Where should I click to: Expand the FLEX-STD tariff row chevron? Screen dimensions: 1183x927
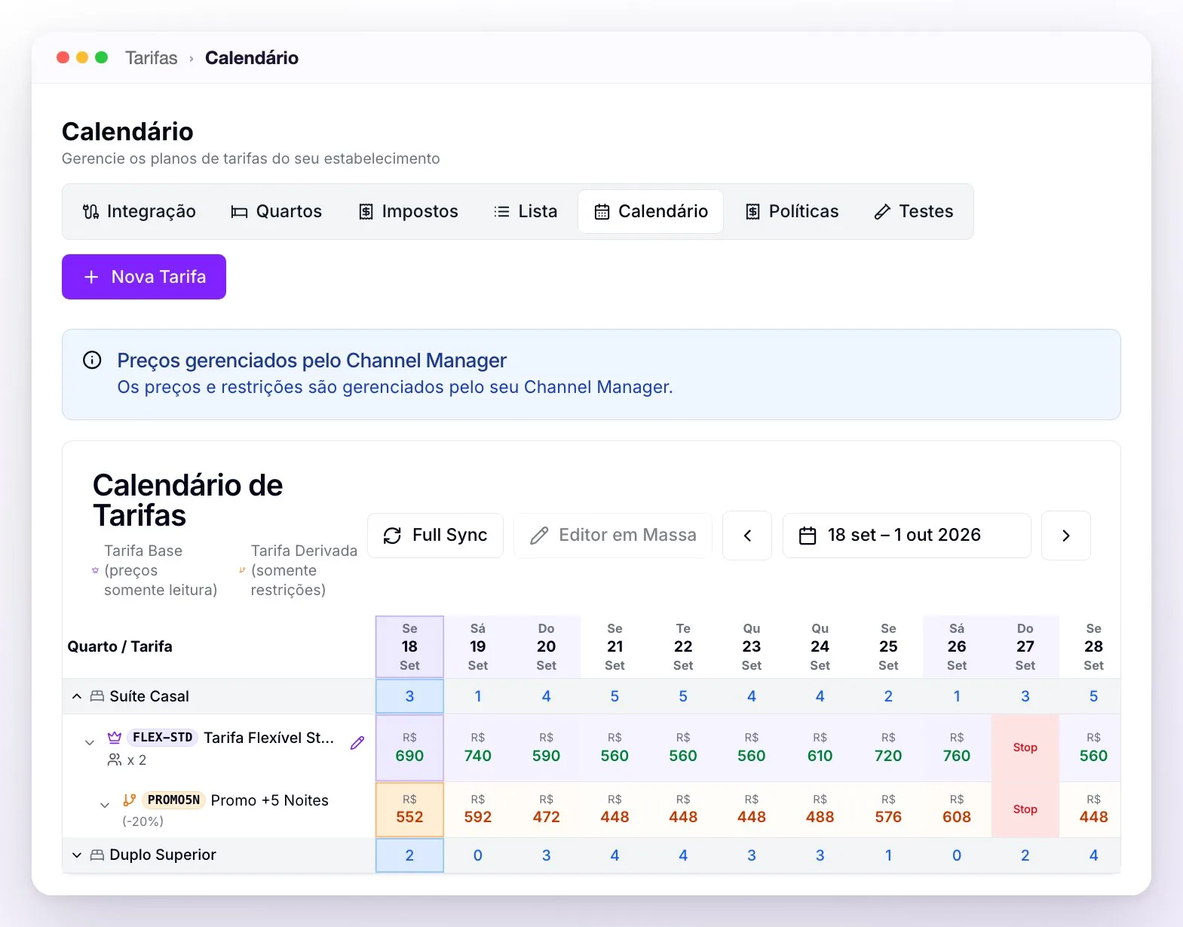pyautogui.click(x=90, y=743)
